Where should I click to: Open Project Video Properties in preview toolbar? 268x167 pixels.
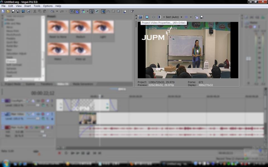140,17
